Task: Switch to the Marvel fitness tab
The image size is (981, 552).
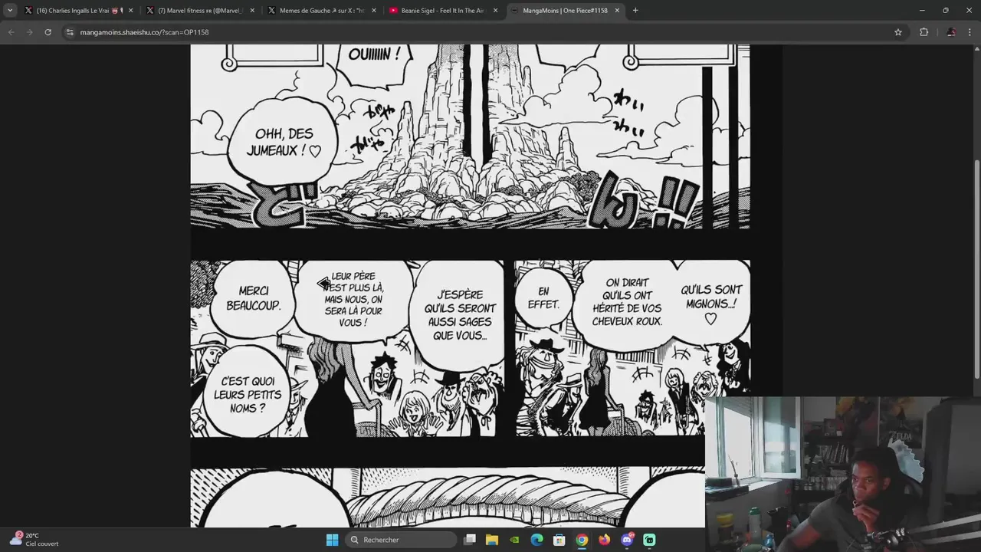Action: (x=199, y=11)
